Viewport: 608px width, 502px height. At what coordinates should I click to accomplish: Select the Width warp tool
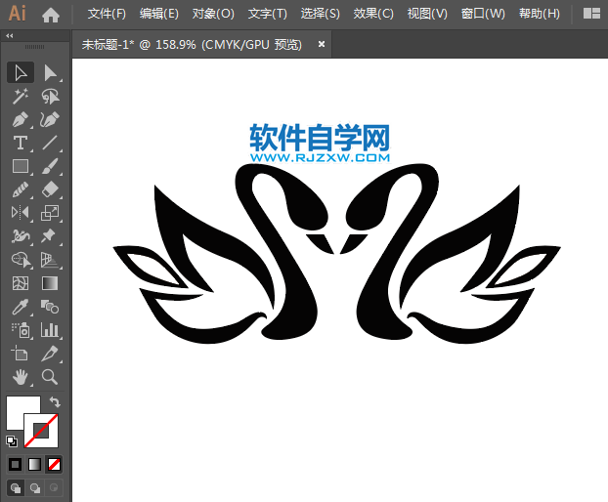[21, 236]
